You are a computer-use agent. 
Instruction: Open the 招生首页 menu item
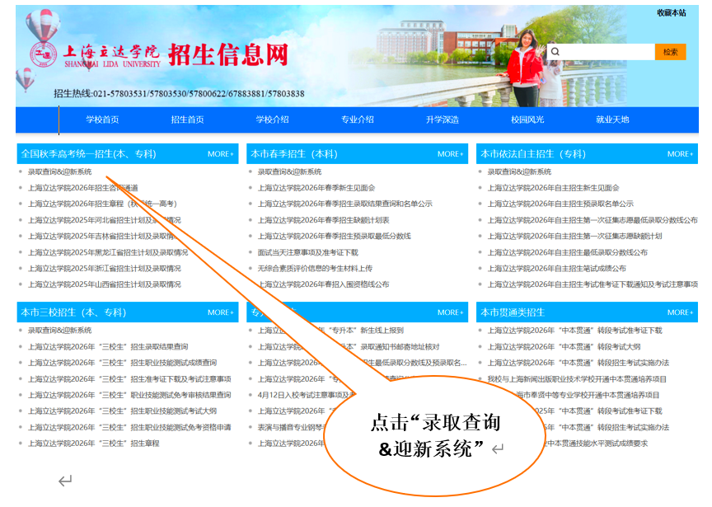(x=188, y=120)
